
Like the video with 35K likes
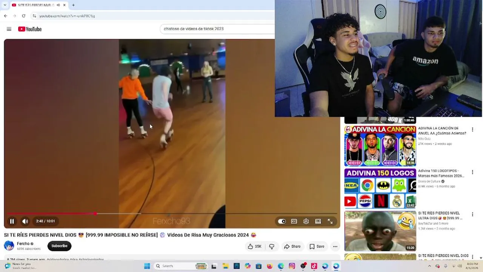click(x=254, y=246)
